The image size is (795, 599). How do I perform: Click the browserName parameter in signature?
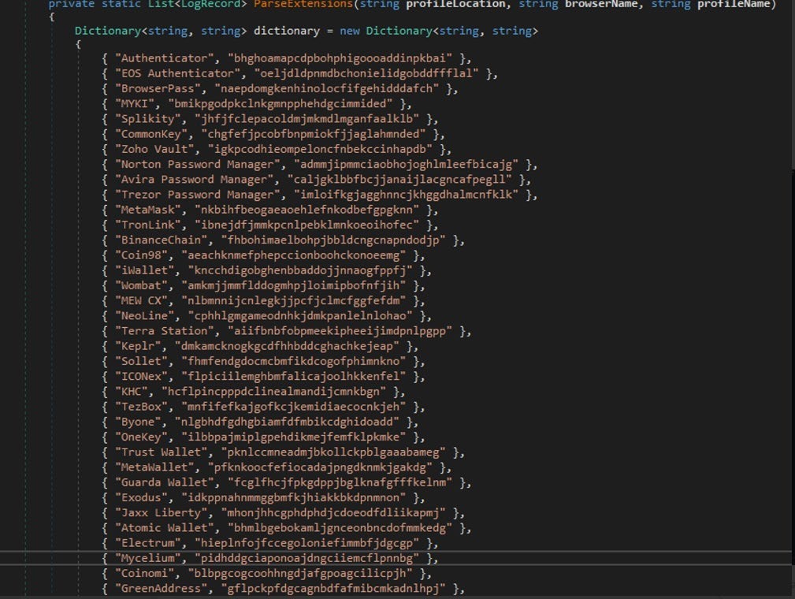pos(601,4)
